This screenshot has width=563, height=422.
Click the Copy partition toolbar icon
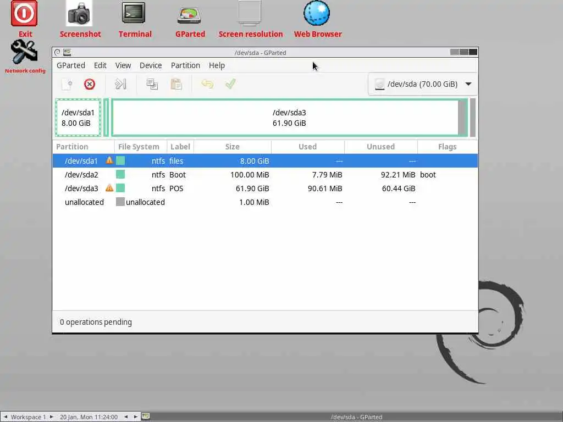point(152,84)
